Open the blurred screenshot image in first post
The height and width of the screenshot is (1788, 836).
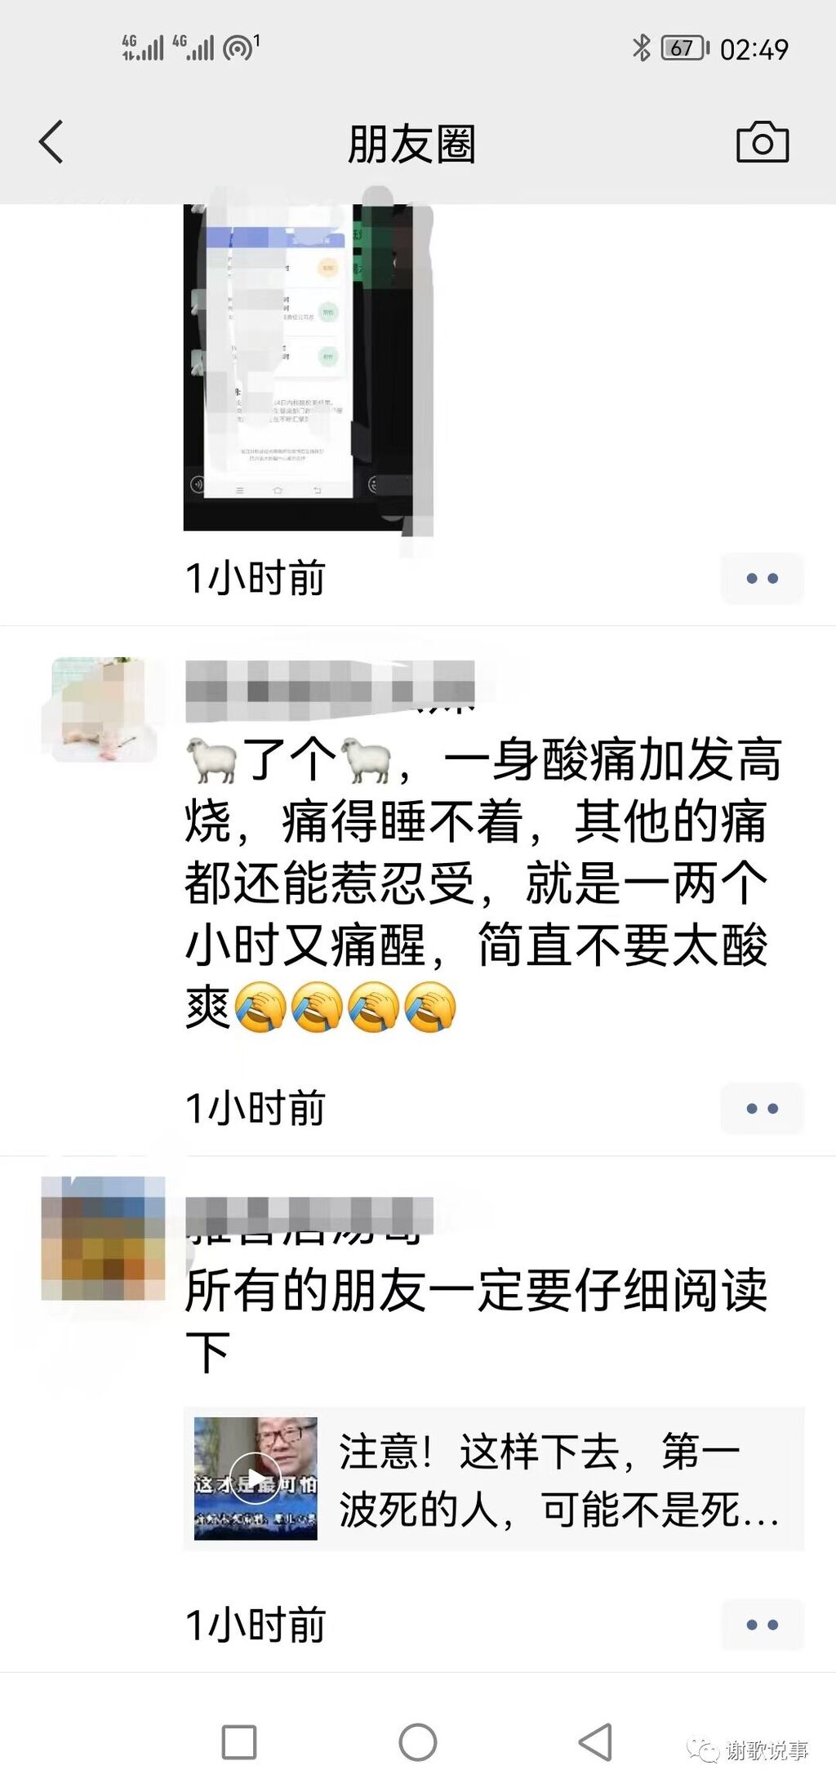pos(309,367)
